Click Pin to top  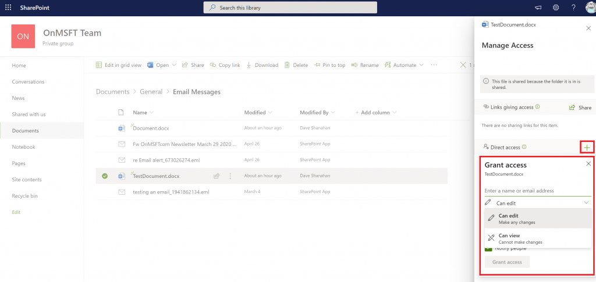pyautogui.click(x=329, y=65)
